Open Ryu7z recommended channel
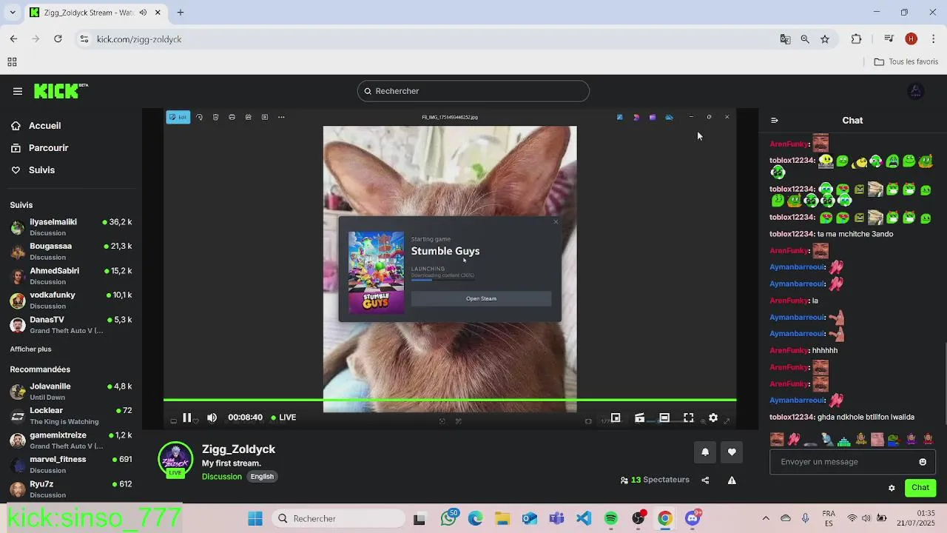The image size is (947, 533). pos(71,489)
